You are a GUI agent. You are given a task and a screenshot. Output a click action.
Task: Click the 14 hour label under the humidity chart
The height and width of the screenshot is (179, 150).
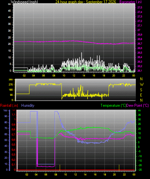85,174
